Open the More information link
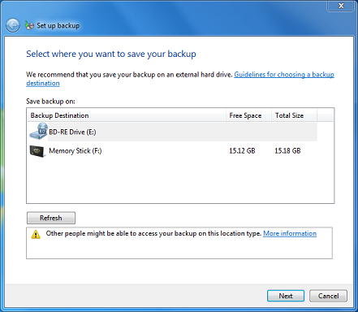 [x=290, y=233]
